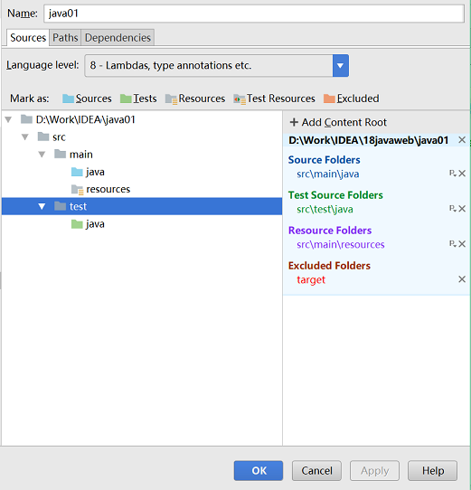471x490 pixels.
Task: Mark folder as Test Resources
Action: tap(274, 99)
